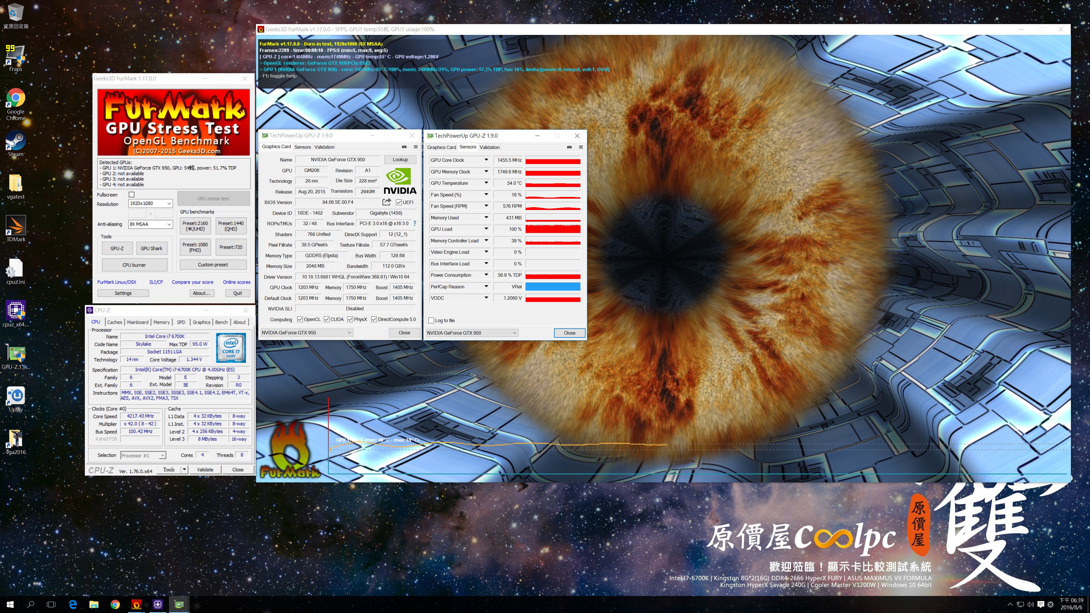Enable Log to file checkbox

pos(431,321)
